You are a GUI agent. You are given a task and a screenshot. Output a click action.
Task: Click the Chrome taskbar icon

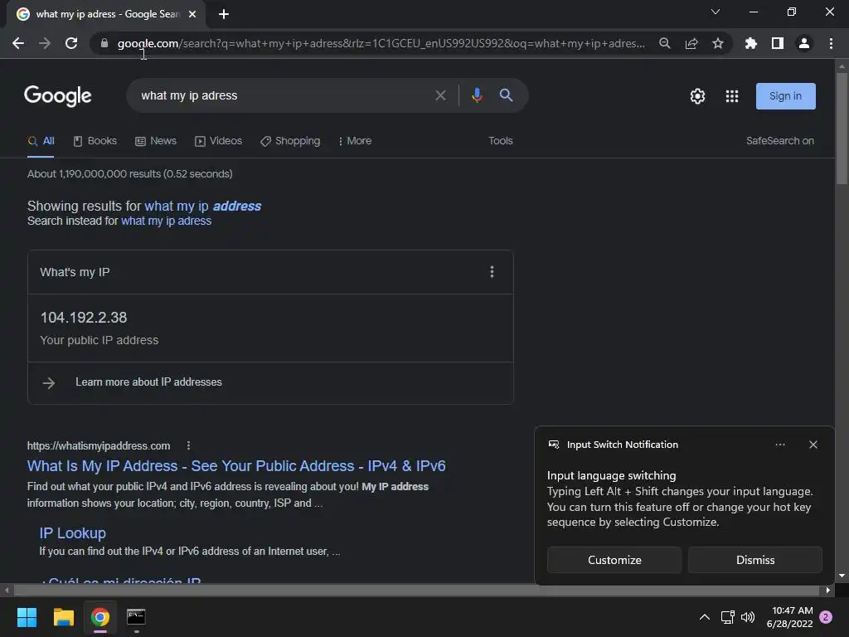coord(99,617)
